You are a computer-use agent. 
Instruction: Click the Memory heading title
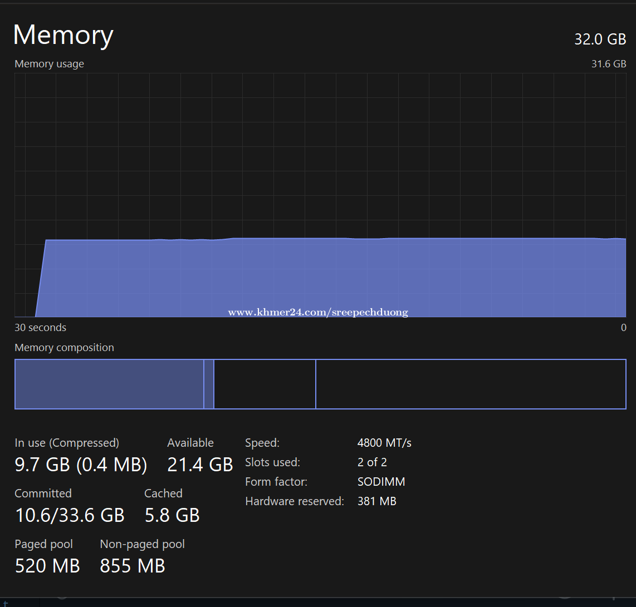63,35
